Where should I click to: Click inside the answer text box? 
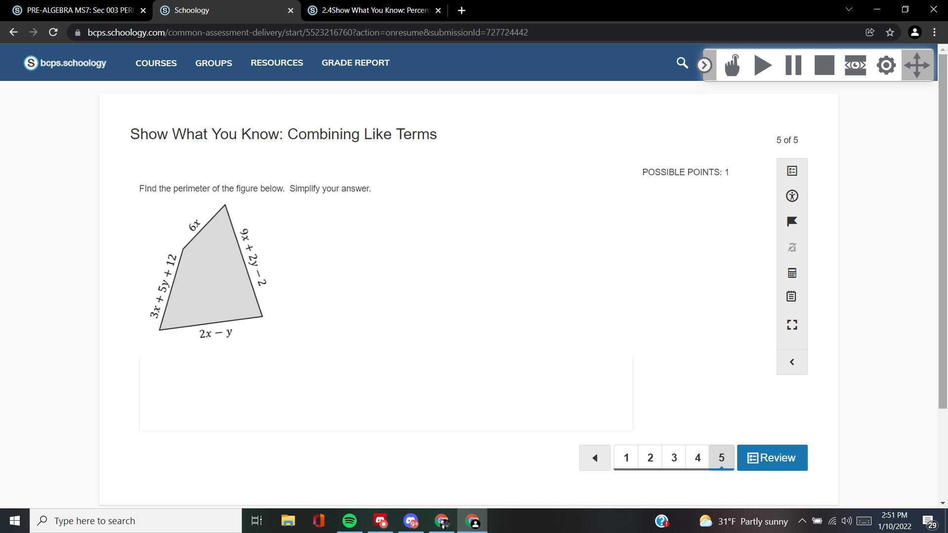pyautogui.click(x=385, y=393)
